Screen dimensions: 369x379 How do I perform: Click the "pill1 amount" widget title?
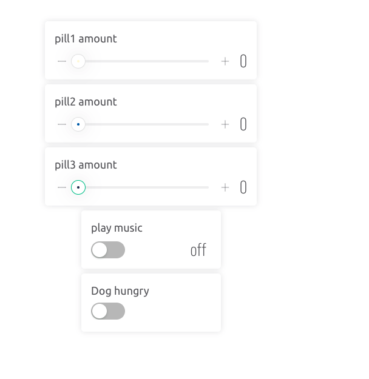click(x=86, y=39)
